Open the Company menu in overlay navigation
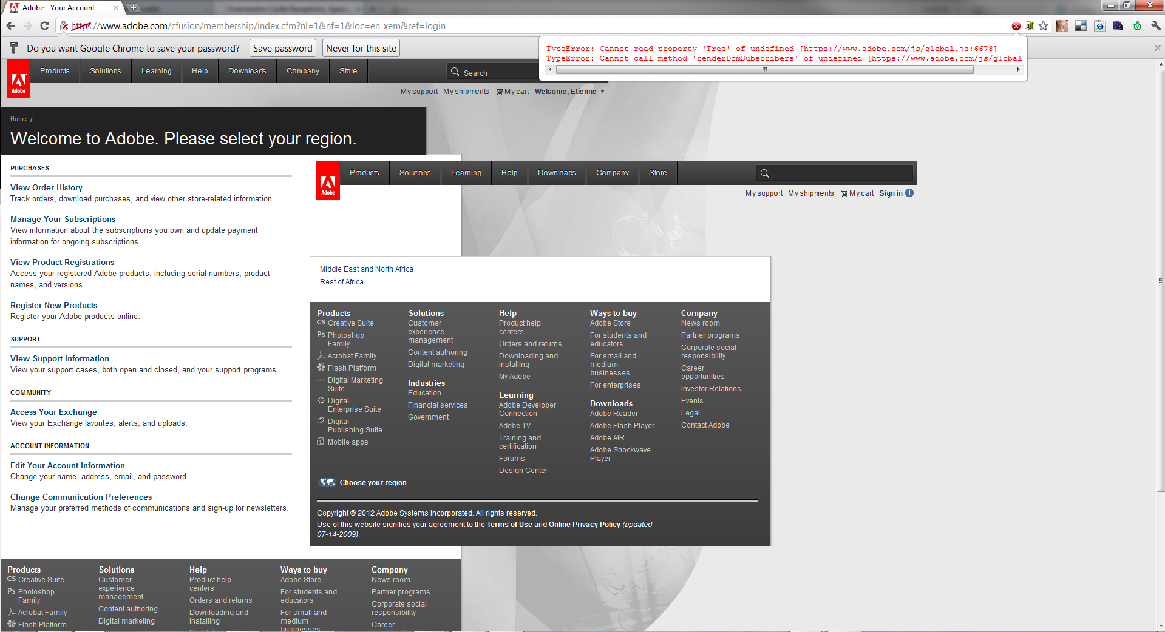Image resolution: width=1165 pixels, height=632 pixels. (x=613, y=173)
